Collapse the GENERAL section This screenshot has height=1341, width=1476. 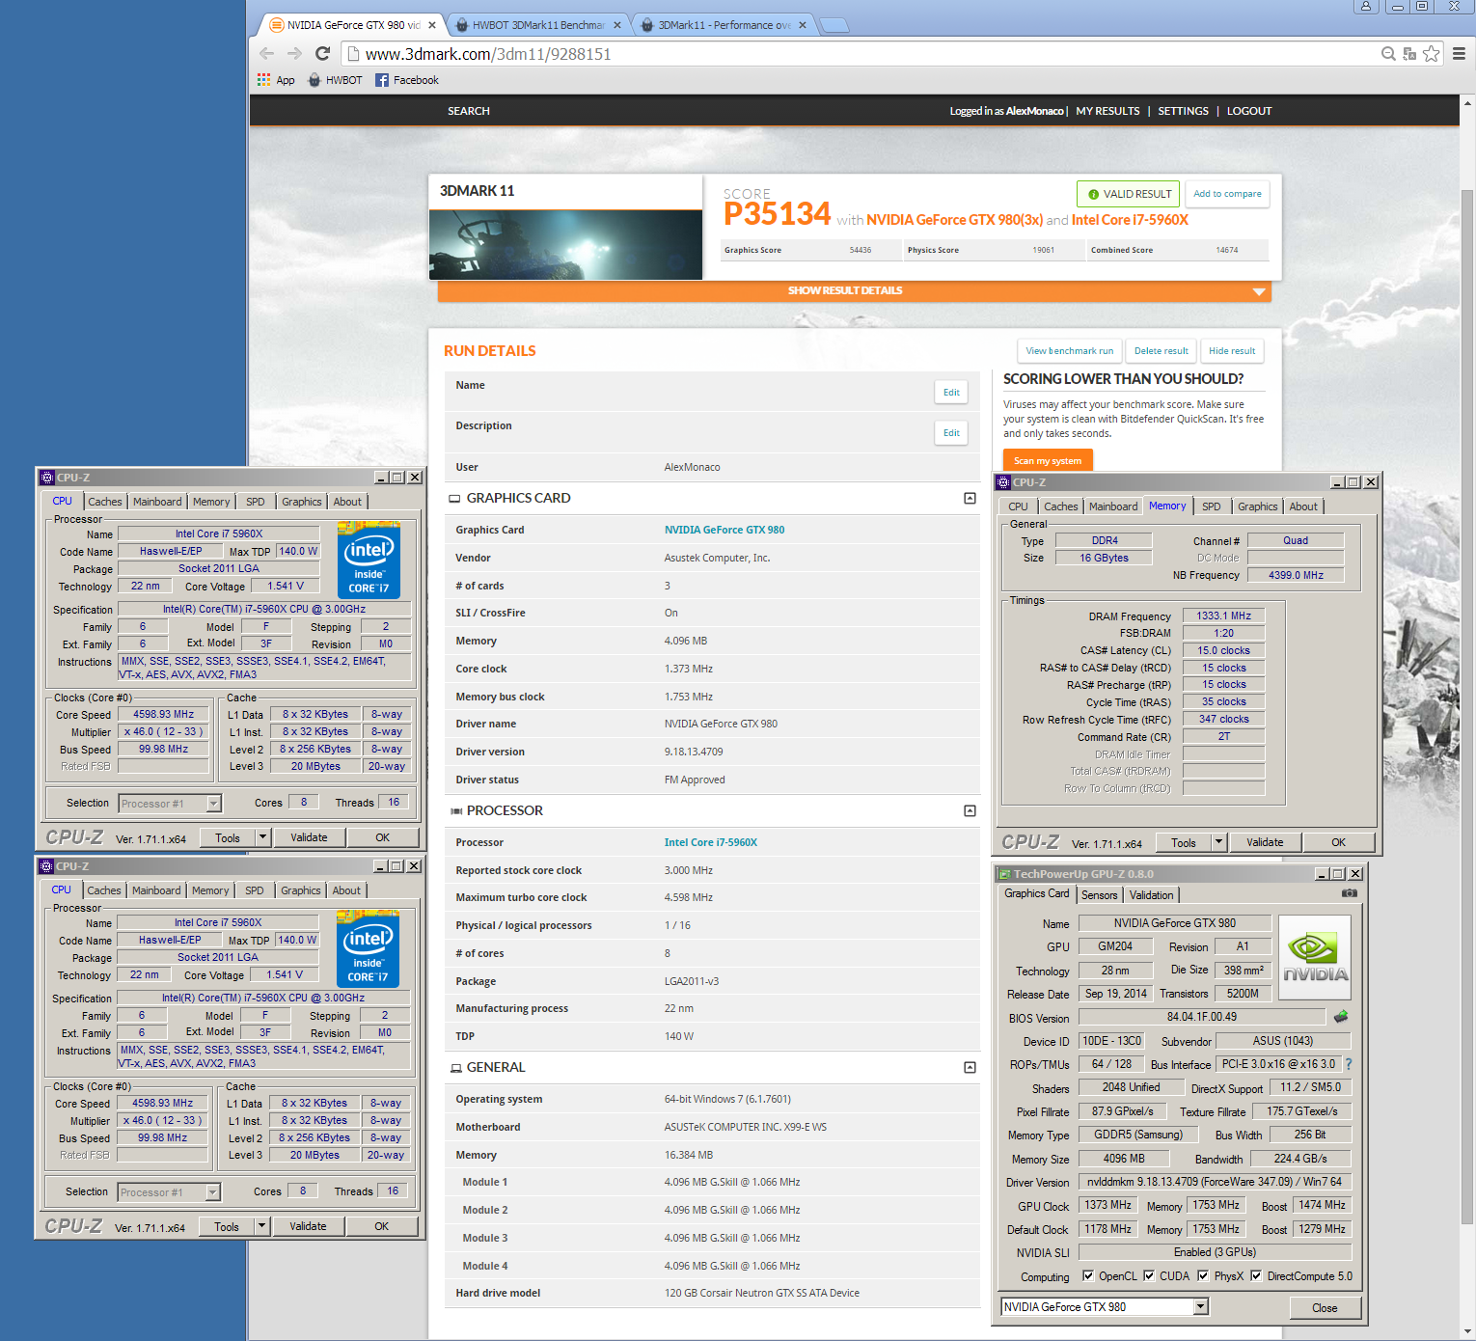click(970, 1067)
